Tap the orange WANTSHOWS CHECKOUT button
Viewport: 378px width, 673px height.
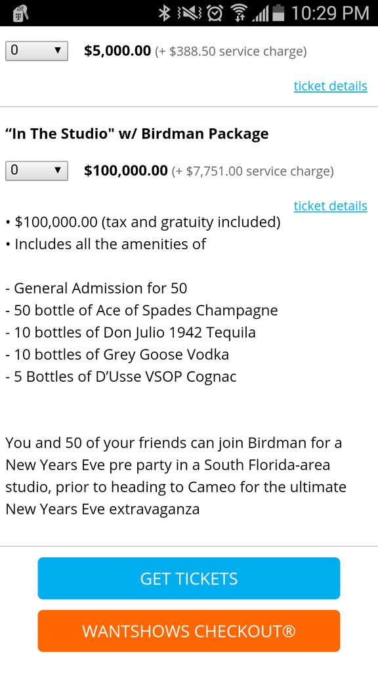click(189, 631)
